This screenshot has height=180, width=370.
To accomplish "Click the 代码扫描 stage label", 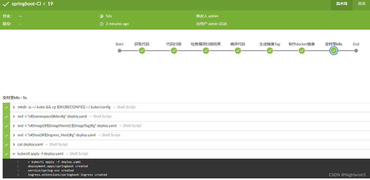I will click(174, 44).
